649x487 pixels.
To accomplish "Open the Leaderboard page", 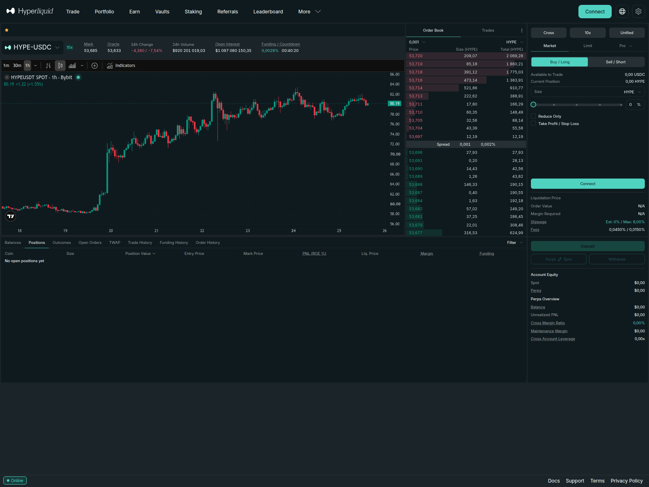I will tap(268, 12).
